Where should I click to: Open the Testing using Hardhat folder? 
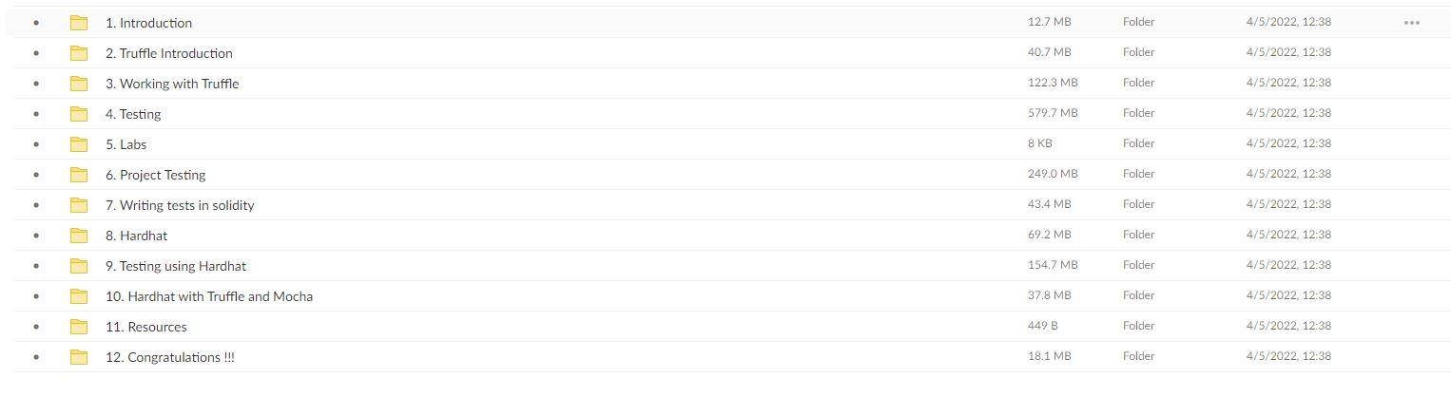tap(176, 266)
